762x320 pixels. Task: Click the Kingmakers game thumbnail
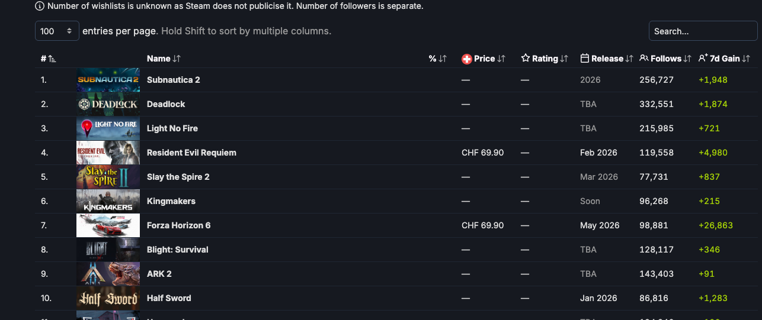(x=108, y=201)
